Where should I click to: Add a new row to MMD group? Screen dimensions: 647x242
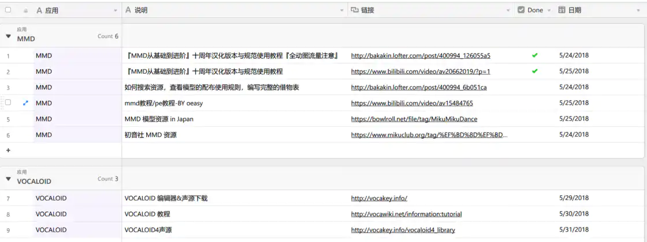pyautogui.click(x=8, y=150)
